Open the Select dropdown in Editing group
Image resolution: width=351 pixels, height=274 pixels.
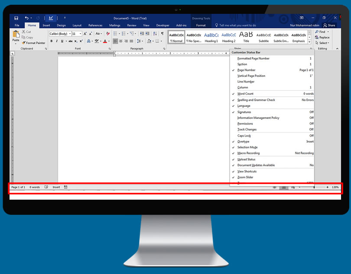click(324, 43)
